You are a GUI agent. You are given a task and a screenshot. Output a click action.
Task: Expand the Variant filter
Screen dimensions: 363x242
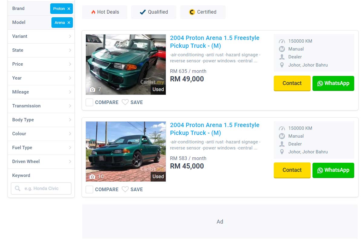click(x=41, y=36)
